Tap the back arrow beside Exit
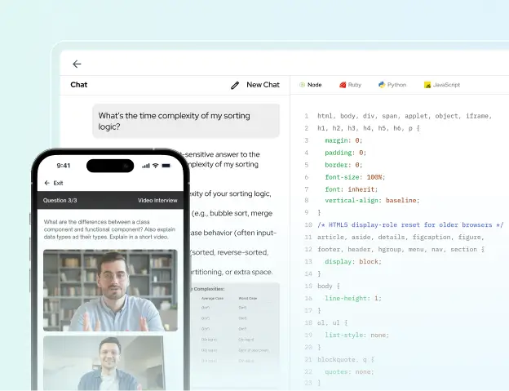Viewport: 509px width, 391px height. pyautogui.click(x=47, y=183)
